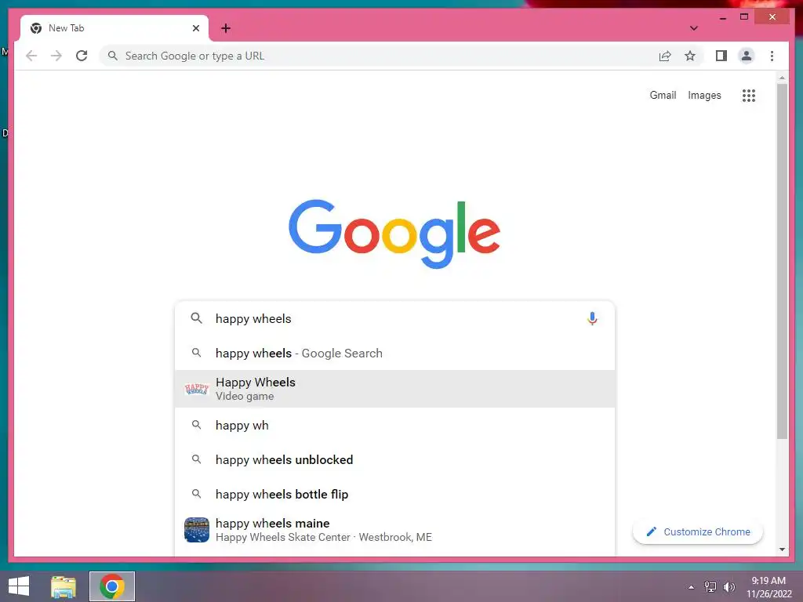Open the Chrome side panel
Viewport: 803px width, 602px height.
point(721,56)
